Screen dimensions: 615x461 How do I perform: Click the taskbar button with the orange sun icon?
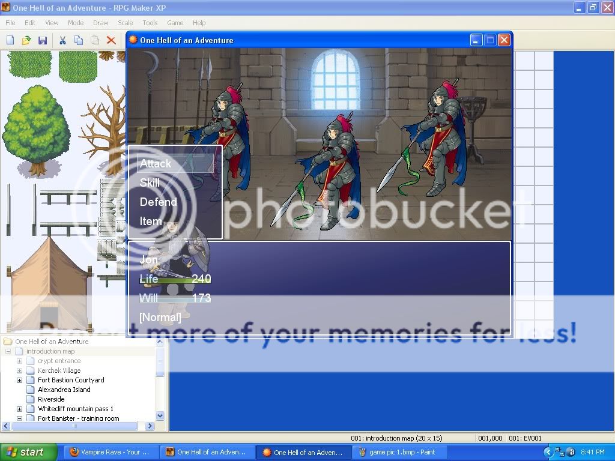point(303,453)
